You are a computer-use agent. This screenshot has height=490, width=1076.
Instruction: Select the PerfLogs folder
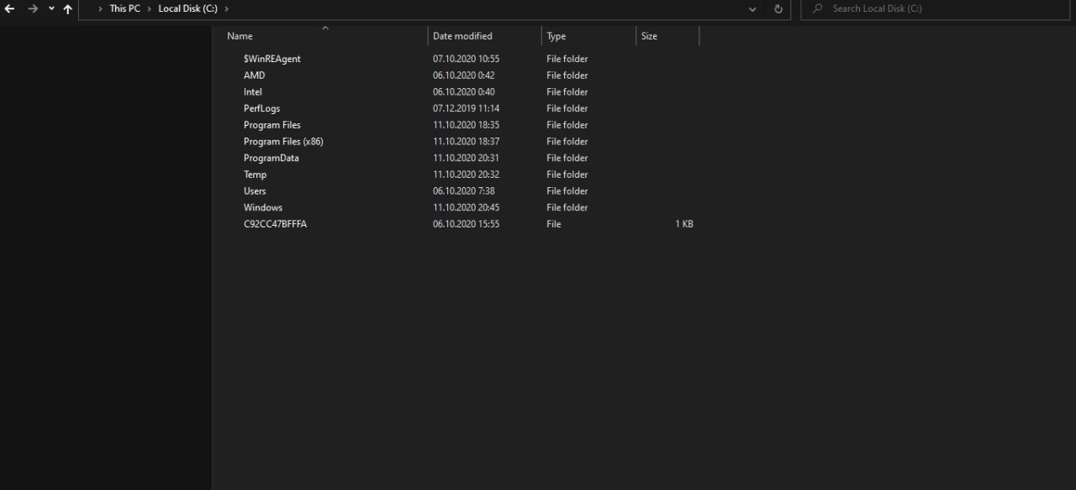262,108
